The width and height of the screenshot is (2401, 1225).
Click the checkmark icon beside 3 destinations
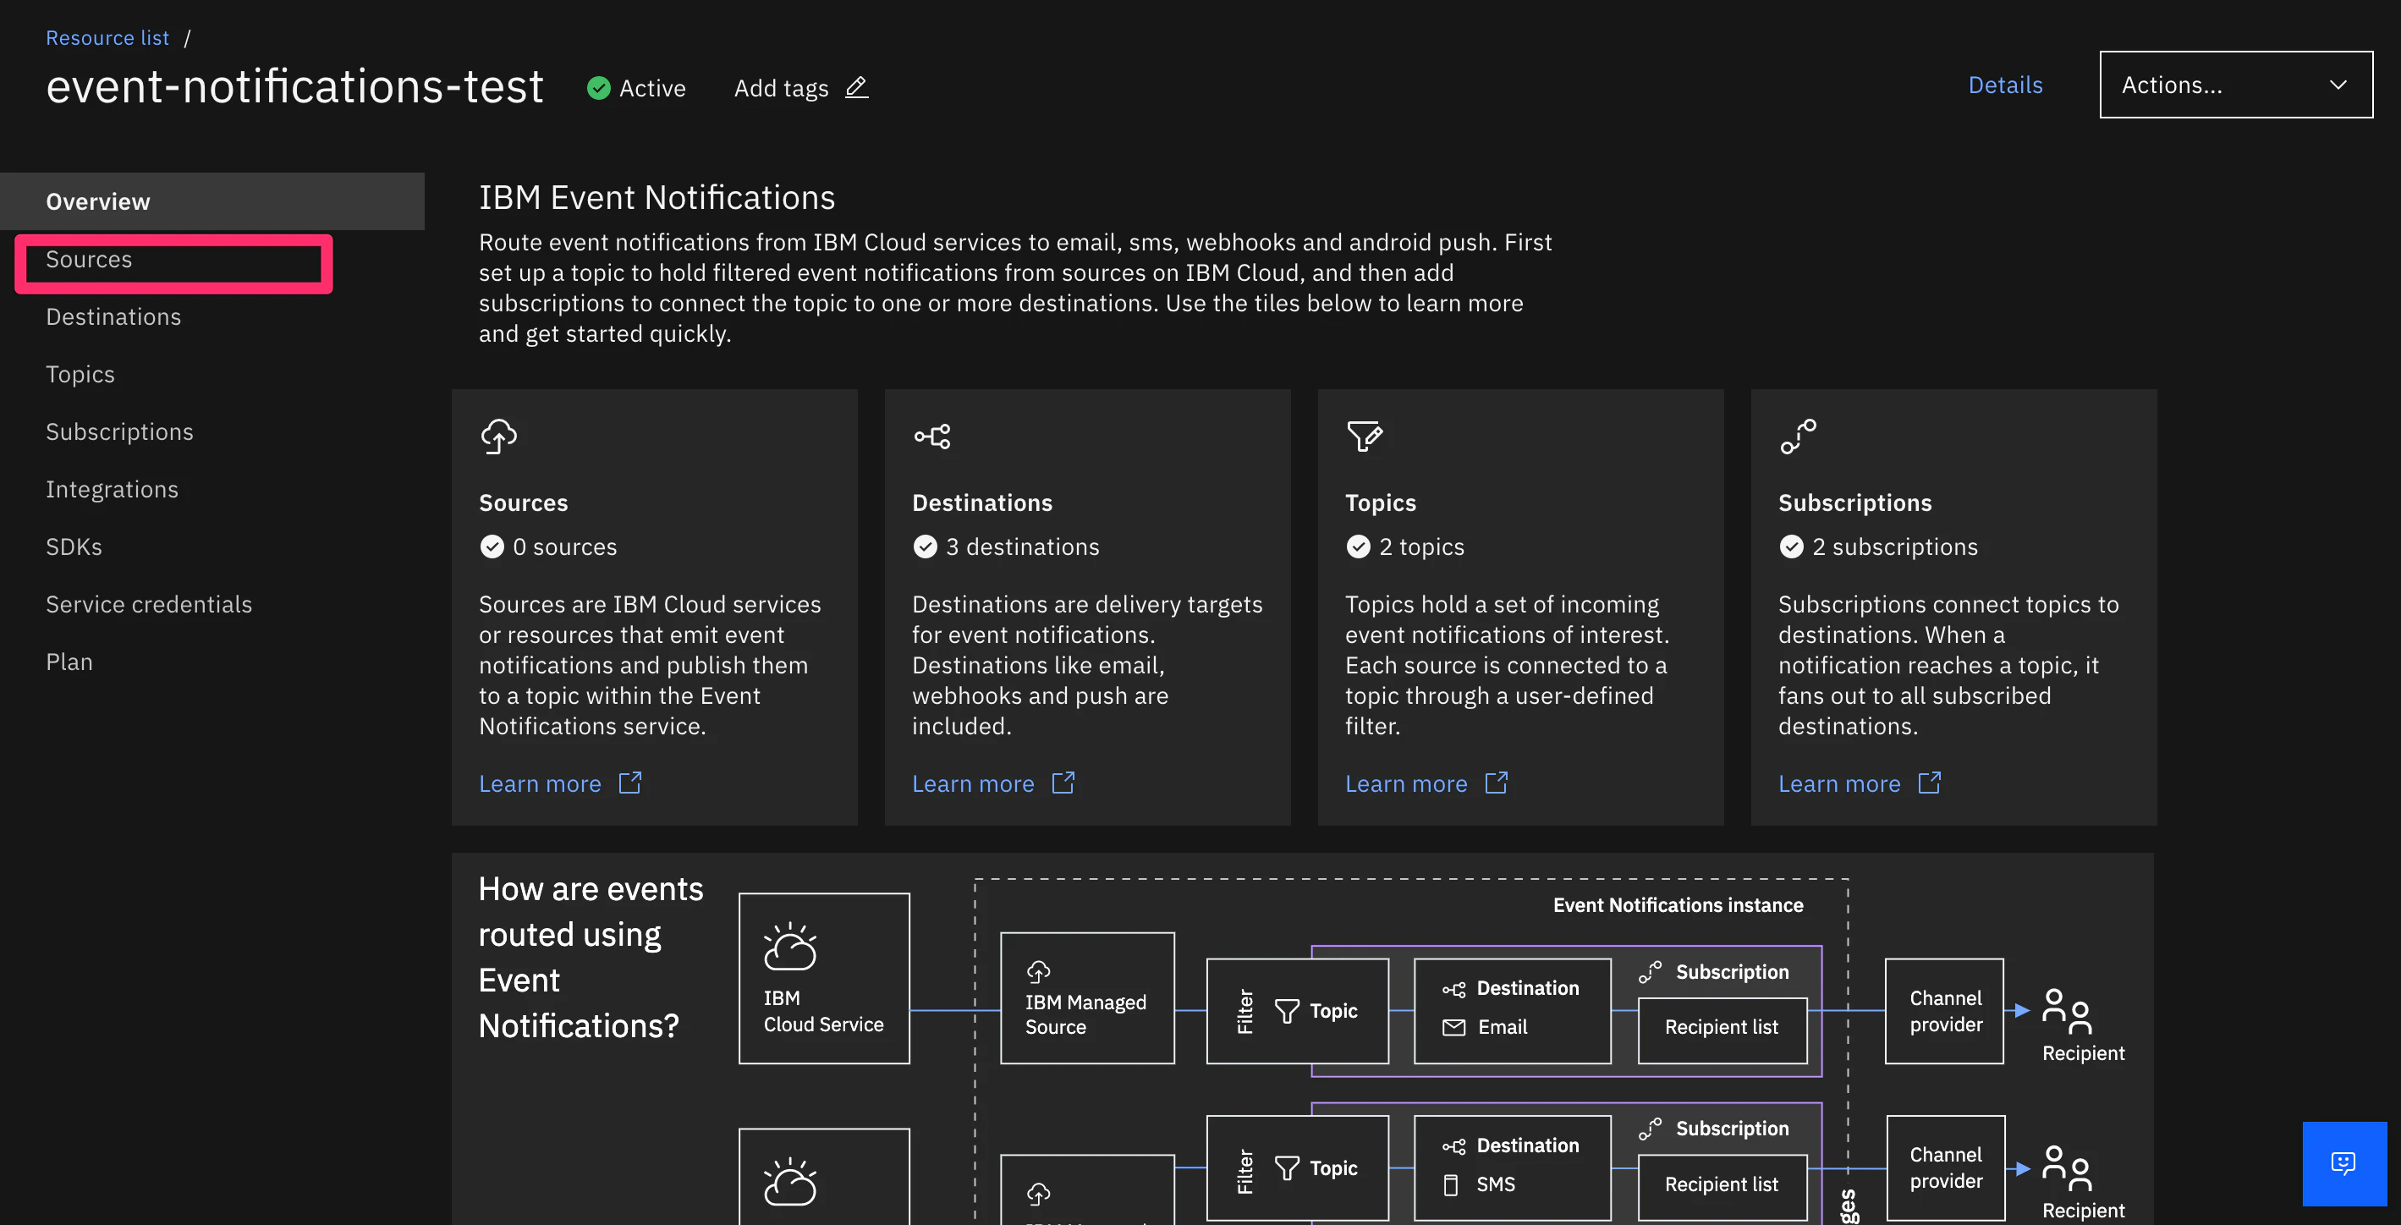[925, 547]
